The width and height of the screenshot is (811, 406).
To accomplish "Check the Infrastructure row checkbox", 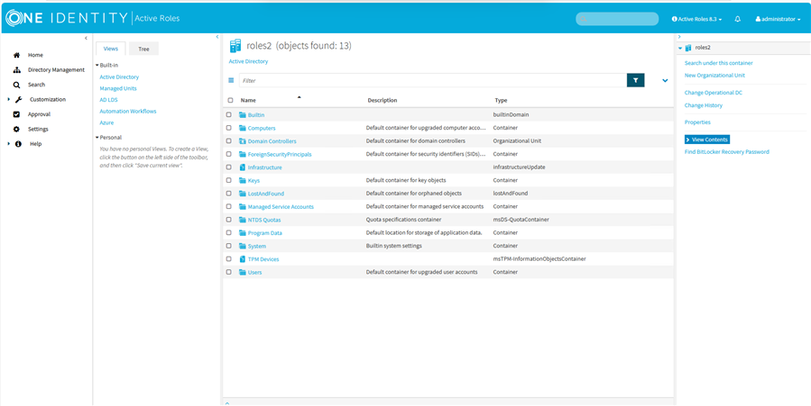I will [228, 167].
